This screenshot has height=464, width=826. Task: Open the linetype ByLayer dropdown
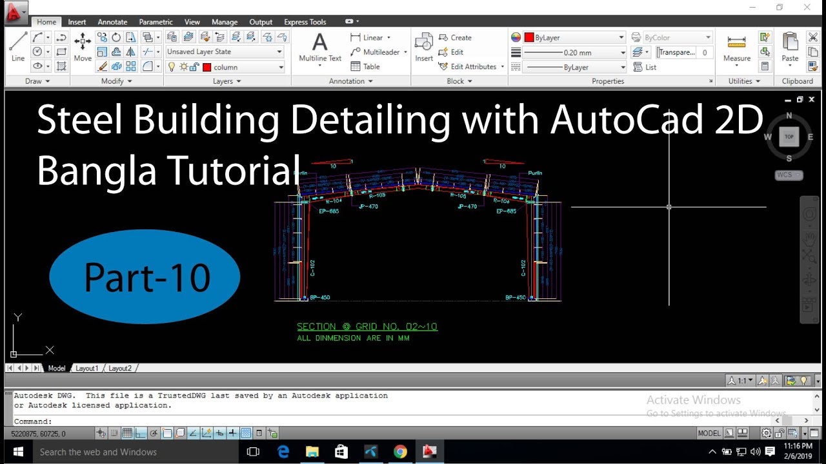click(x=574, y=67)
